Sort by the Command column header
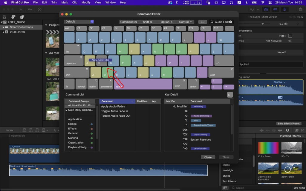Screen dimensions: 306x191 point(117,101)
